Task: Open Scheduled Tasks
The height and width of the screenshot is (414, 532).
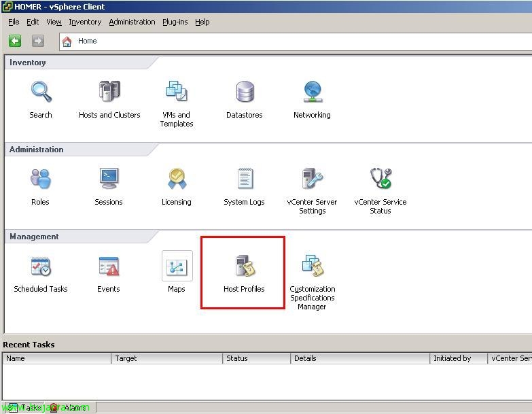Action: coord(41,266)
